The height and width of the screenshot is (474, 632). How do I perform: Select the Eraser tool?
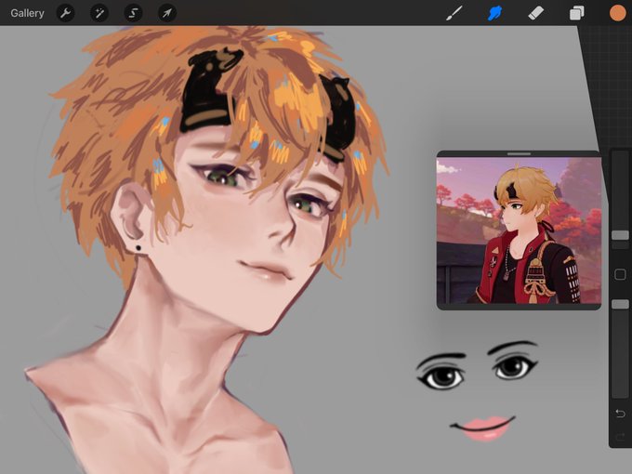(x=535, y=13)
